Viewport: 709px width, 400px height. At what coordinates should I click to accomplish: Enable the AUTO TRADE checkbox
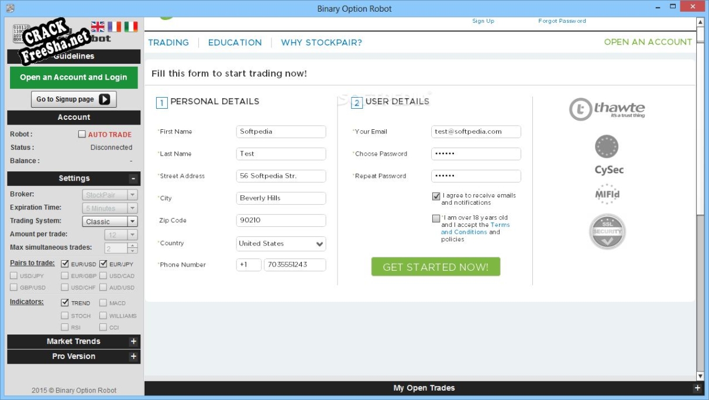click(x=82, y=135)
